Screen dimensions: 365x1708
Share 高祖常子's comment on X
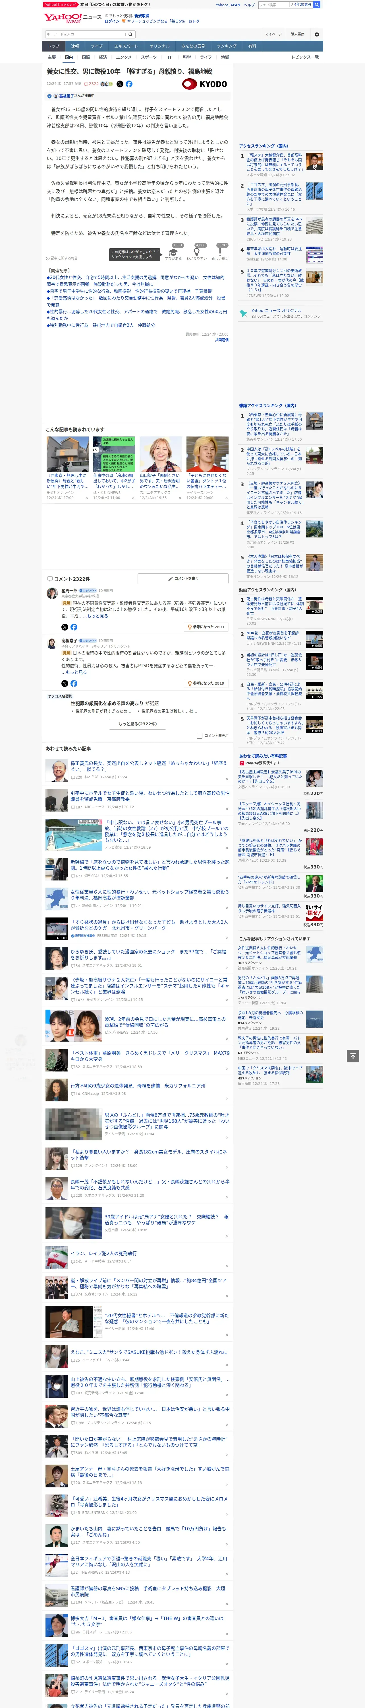(x=65, y=683)
